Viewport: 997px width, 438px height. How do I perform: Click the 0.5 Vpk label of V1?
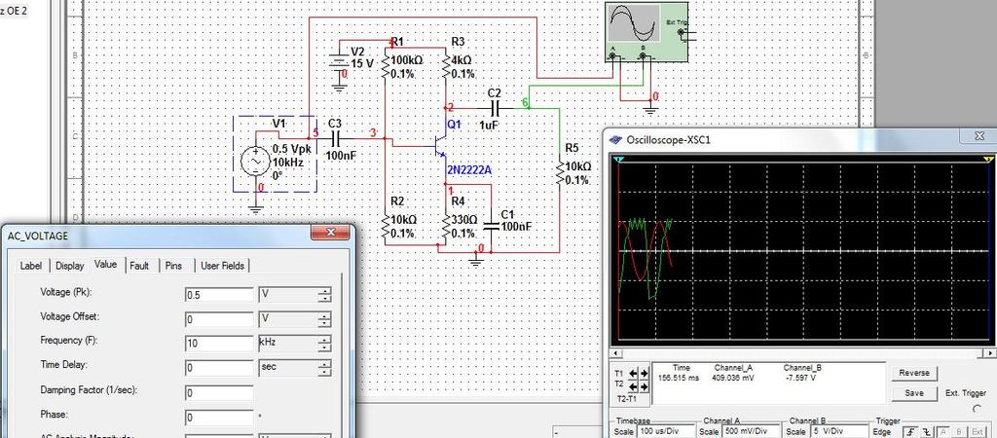[292, 148]
